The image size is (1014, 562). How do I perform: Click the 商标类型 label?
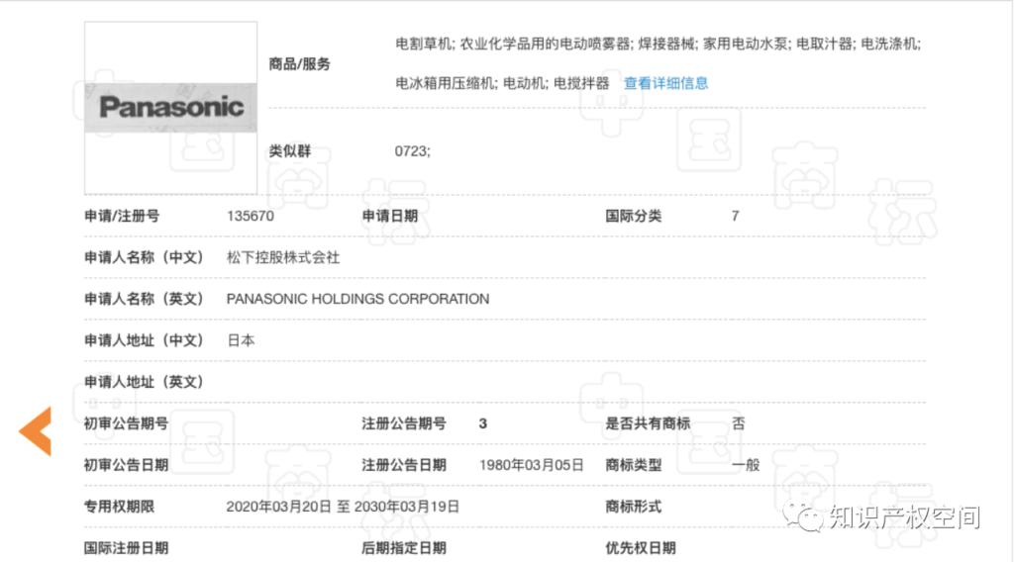click(x=633, y=465)
